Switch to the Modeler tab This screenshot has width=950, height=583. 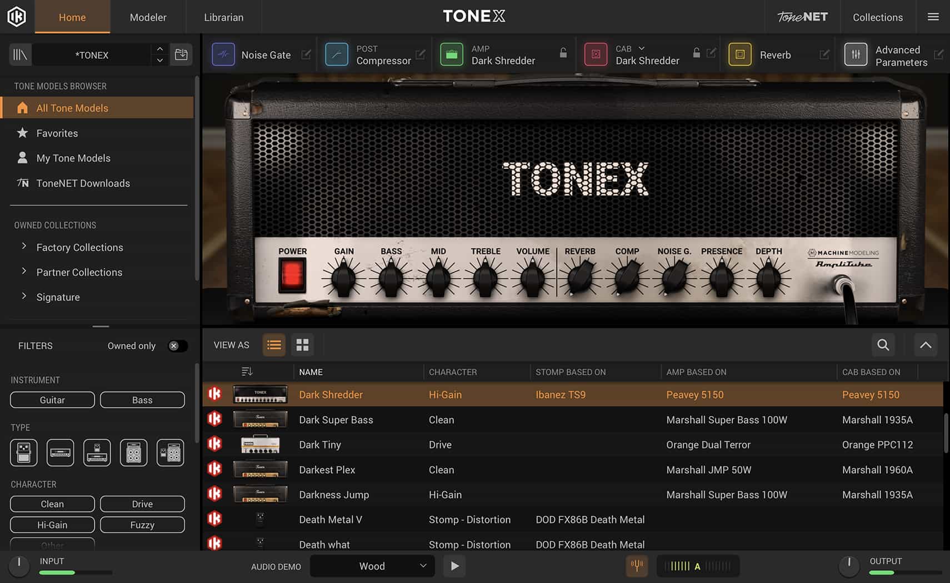pos(148,17)
